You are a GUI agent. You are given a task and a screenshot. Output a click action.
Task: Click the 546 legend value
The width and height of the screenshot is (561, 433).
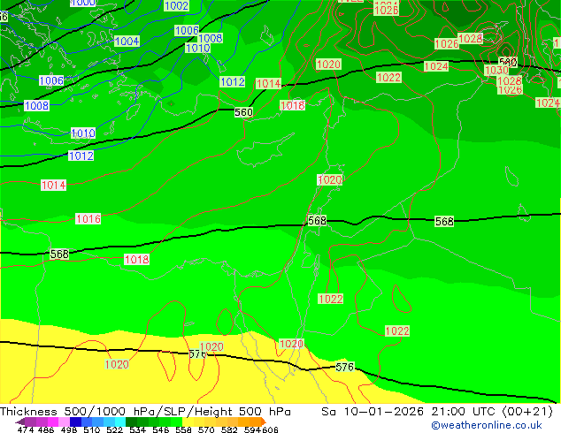pyautogui.click(x=161, y=429)
